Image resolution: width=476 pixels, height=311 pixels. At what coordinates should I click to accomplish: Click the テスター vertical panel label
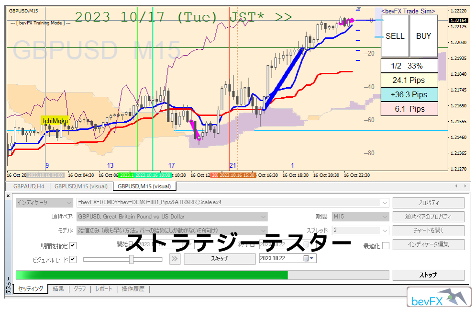8,286
